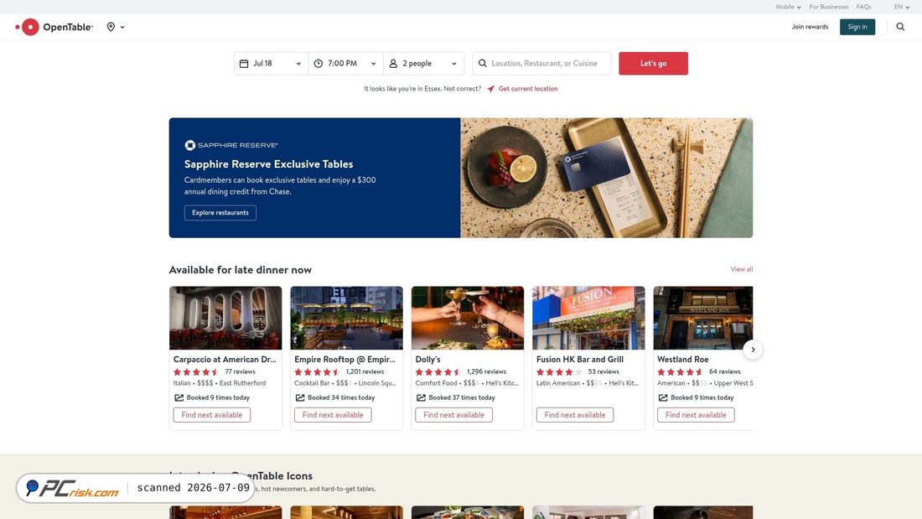
Task: Click the Sapphire Reserve banner image
Action: click(607, 178)
